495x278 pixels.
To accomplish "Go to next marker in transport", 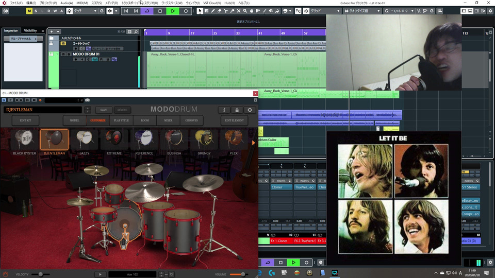I will (x=136, y=11).
